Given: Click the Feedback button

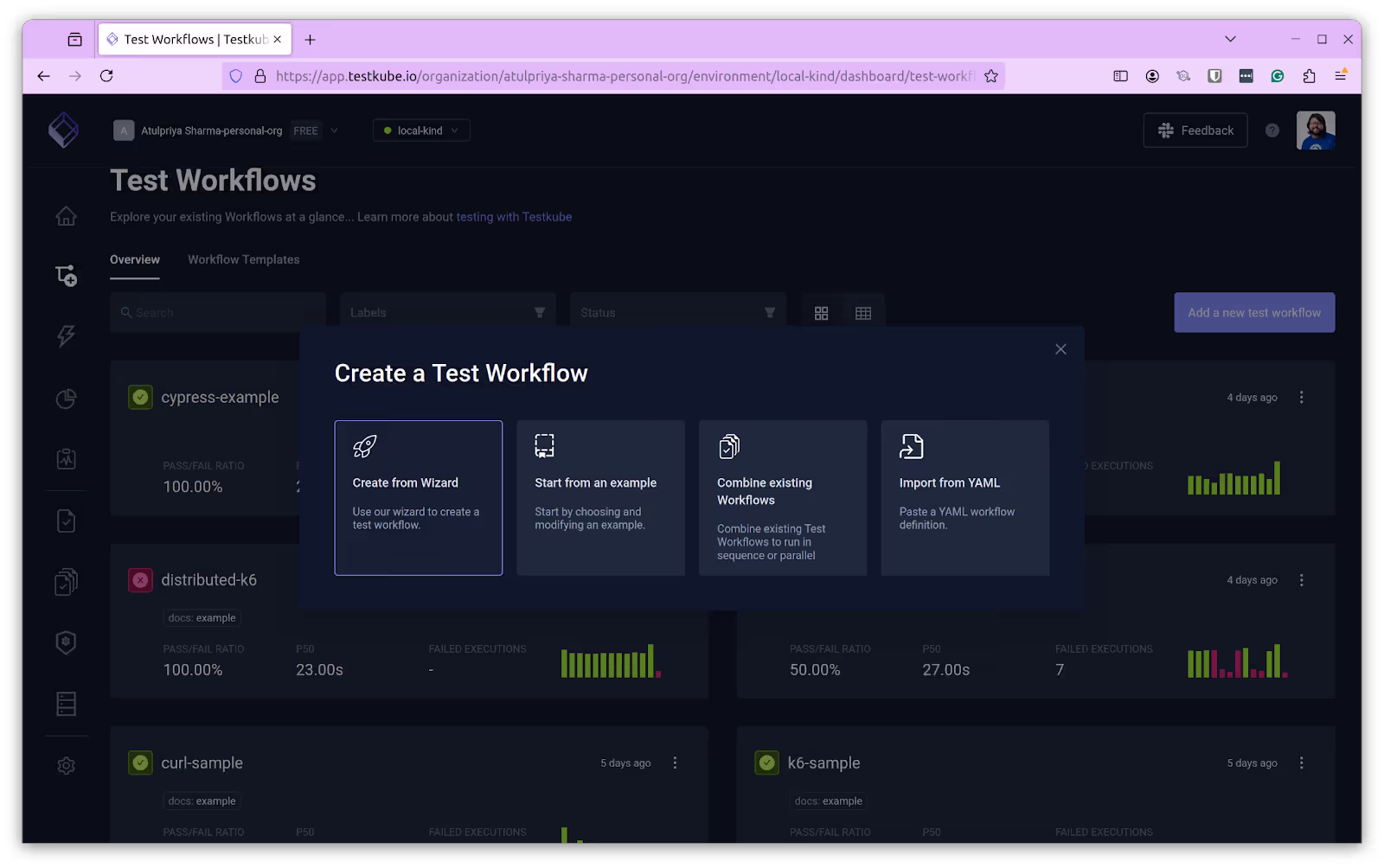Looking at the screenshot, I should coord(1195,131).
